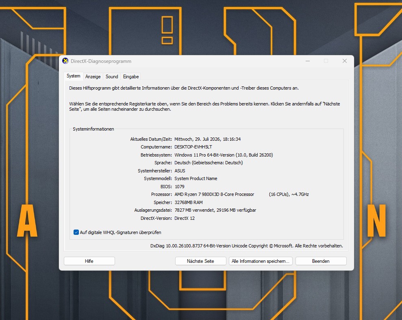Screen dimensions: 402x320
Task: Switch to the Sound tab
Action: tap(112, 77)
